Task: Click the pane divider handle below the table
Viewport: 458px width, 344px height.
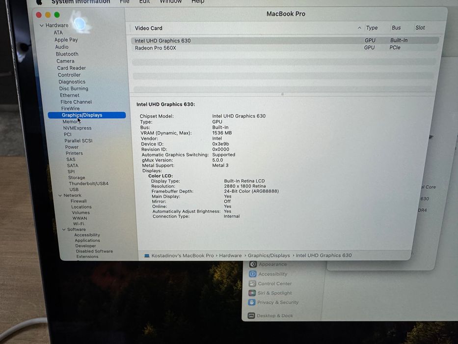Action: click(x=282, y=94)
